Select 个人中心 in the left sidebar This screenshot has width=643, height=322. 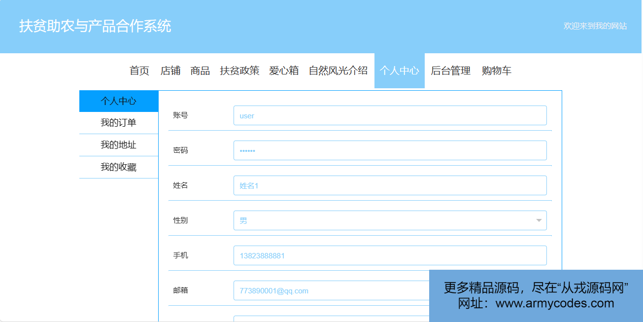pos(119,101)
